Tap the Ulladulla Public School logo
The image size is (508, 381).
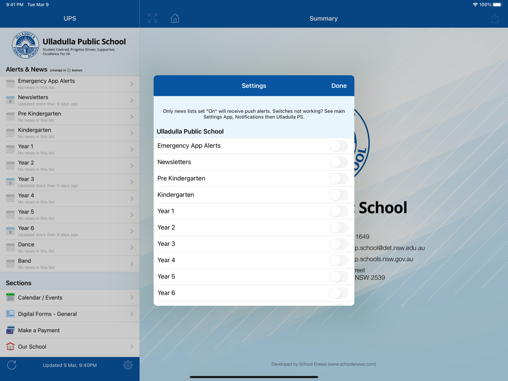point(25,45)
